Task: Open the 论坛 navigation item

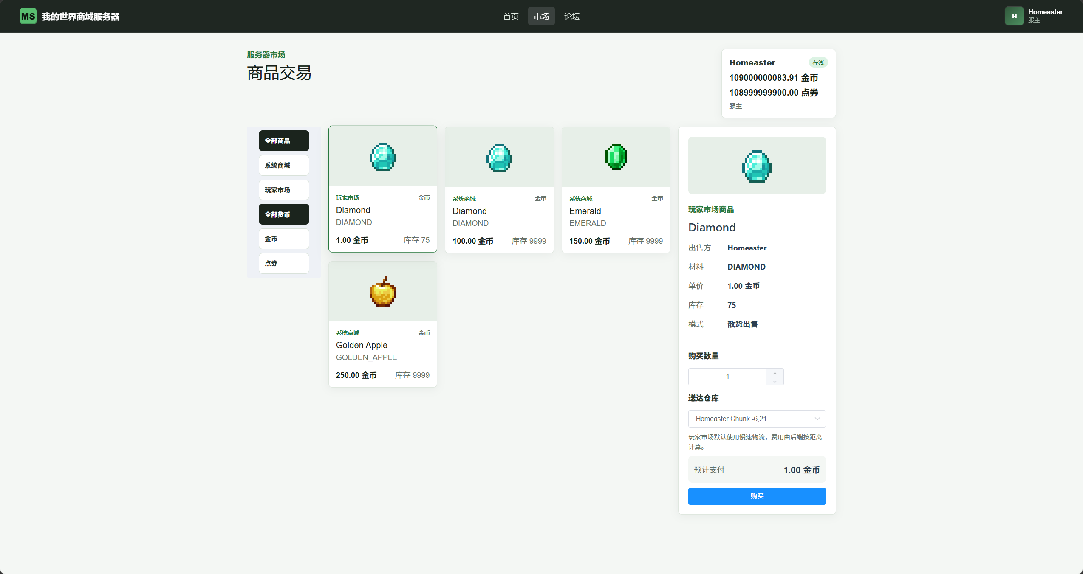Action: [571, 16]
